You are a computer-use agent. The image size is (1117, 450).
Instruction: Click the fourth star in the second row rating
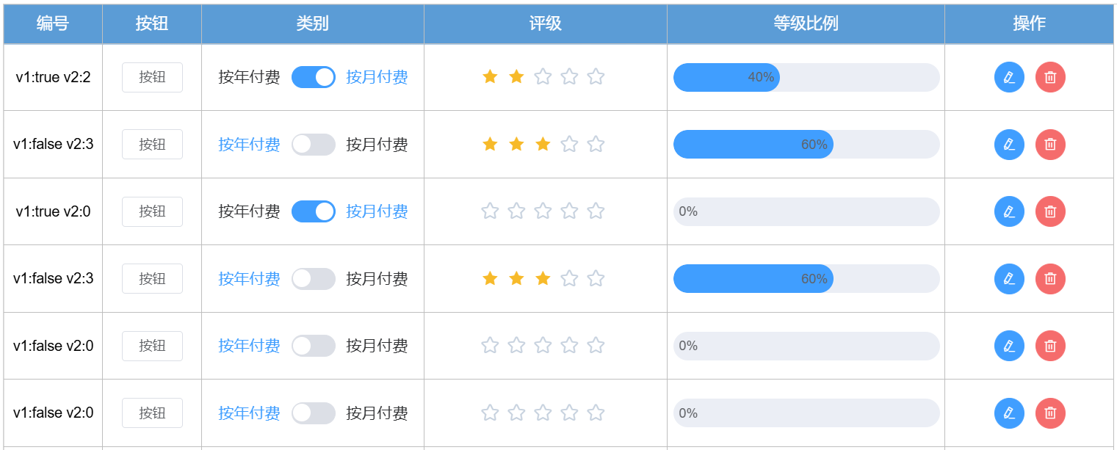click(x=569, y=144)
